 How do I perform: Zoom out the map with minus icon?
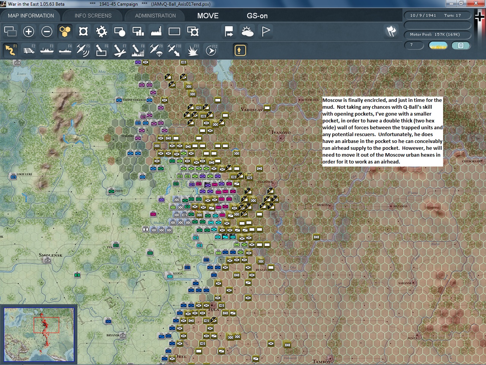pos(47,31)
